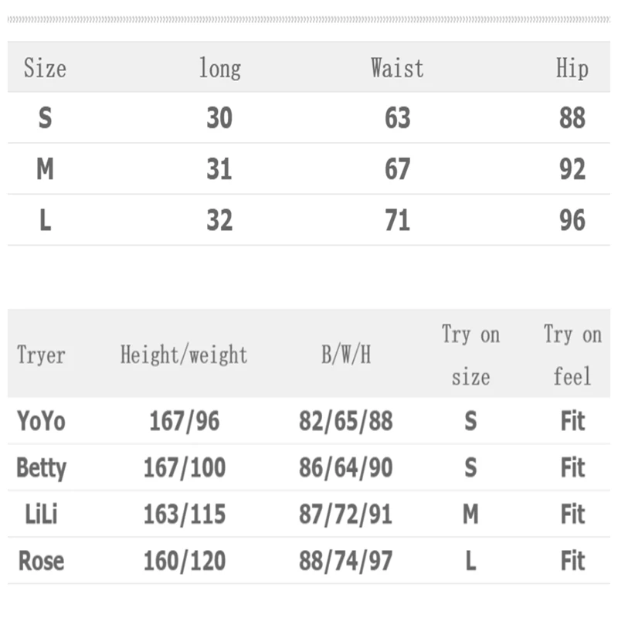Click the Fit result in Rose's row
618x618 pixels.
click(572, 561)
